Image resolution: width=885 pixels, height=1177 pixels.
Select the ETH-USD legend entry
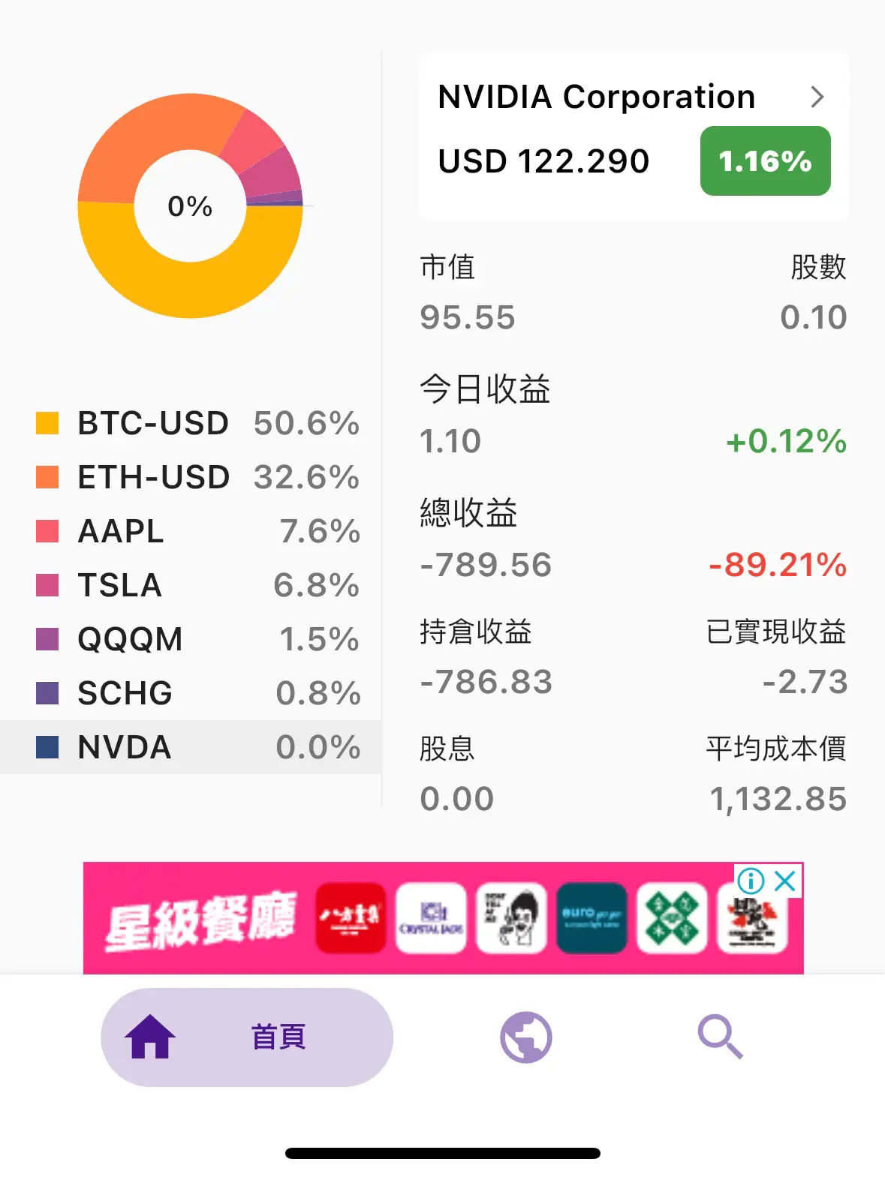[x=191, y=477]
